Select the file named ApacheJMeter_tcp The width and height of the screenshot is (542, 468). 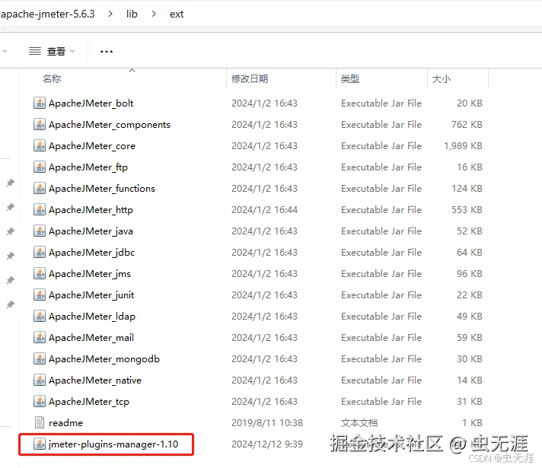(x=89, y=402)
